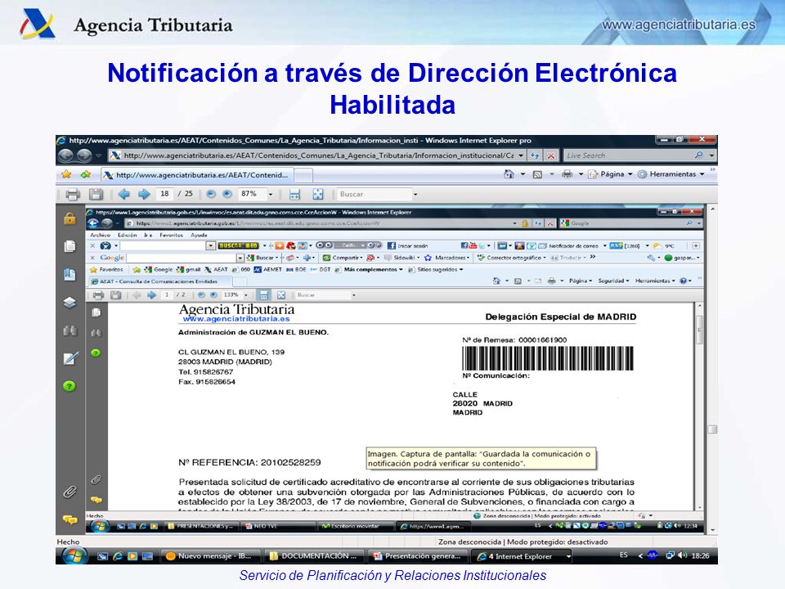Click the printer icon in the outer command bar

click(567, 174)
